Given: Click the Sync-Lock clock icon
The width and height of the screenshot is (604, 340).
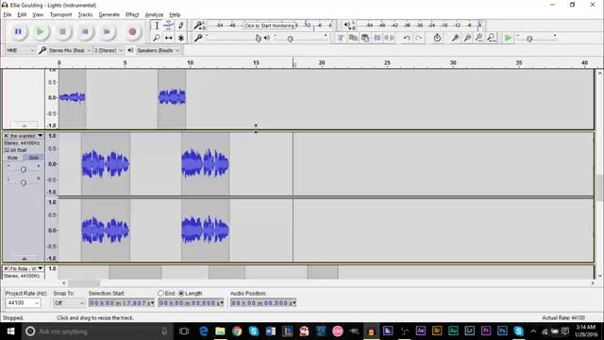Looking at the screenshot, I should pos(437,38).
